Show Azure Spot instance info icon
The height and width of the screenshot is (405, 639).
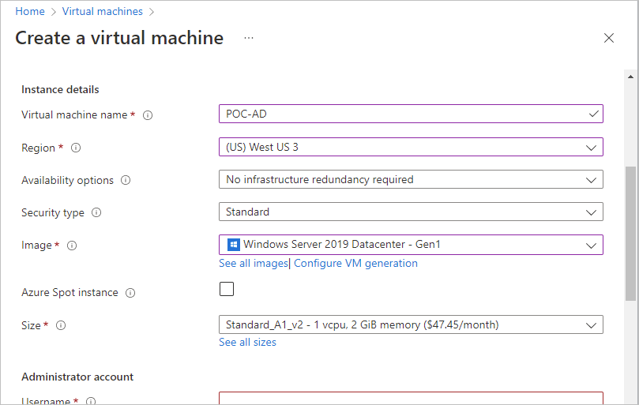pyautogui.click(x=130, y=293)
